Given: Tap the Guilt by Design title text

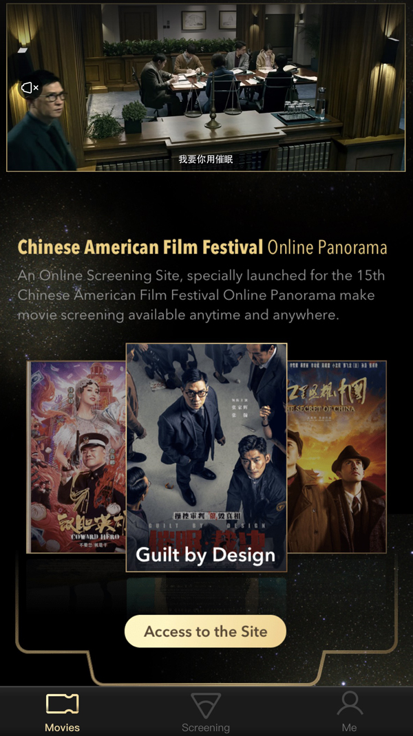Looking at the screenshot, I should click(x=205, y=555).
